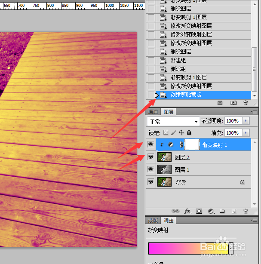Open the gradient picker arrow
261x264 pixels.
pyautogui.click(x=231, y=249)
